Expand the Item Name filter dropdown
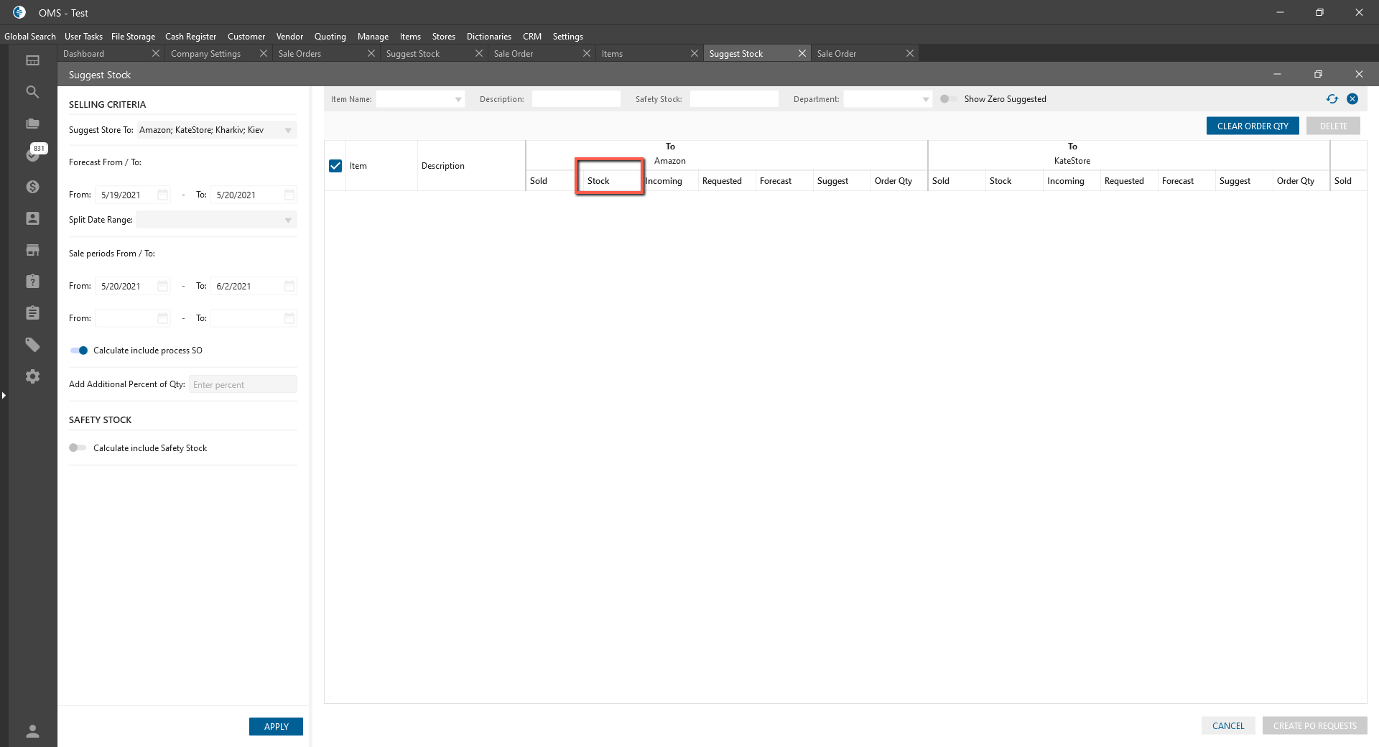The image size is (1379, 747). [458, 99]
